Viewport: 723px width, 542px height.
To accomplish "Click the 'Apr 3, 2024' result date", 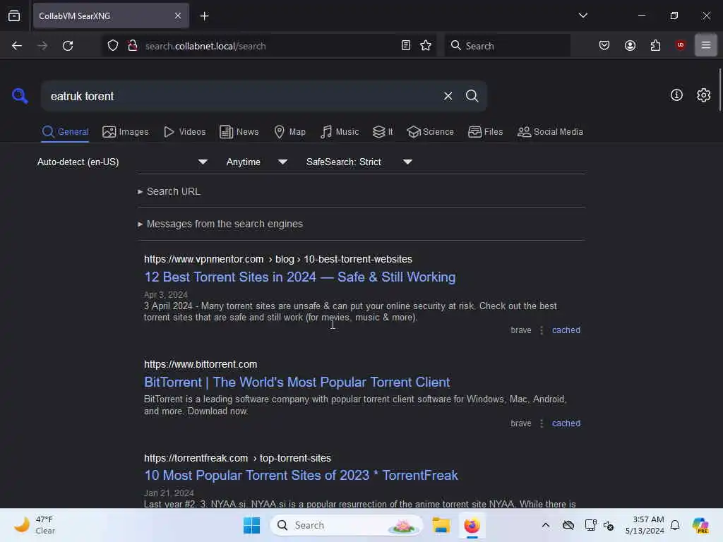I will point(165,294).
